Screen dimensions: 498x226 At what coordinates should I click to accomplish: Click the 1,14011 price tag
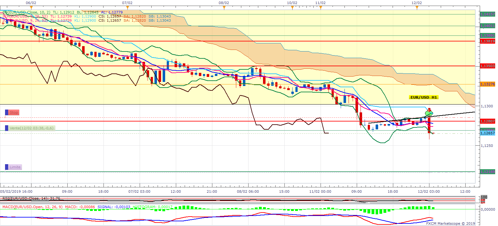click(x=487, y=26)
